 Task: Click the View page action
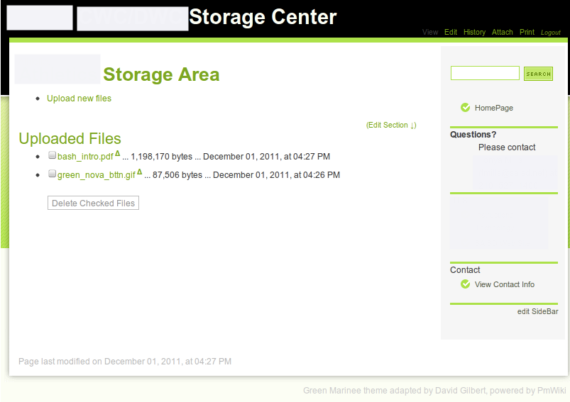point(430,32)
